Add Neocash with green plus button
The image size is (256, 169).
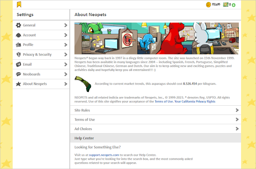click(234, 5)
